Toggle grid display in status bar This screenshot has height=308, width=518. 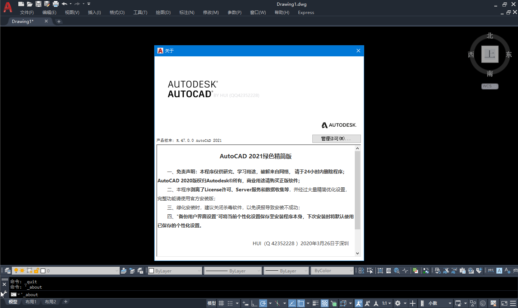[x=221, y=303]
